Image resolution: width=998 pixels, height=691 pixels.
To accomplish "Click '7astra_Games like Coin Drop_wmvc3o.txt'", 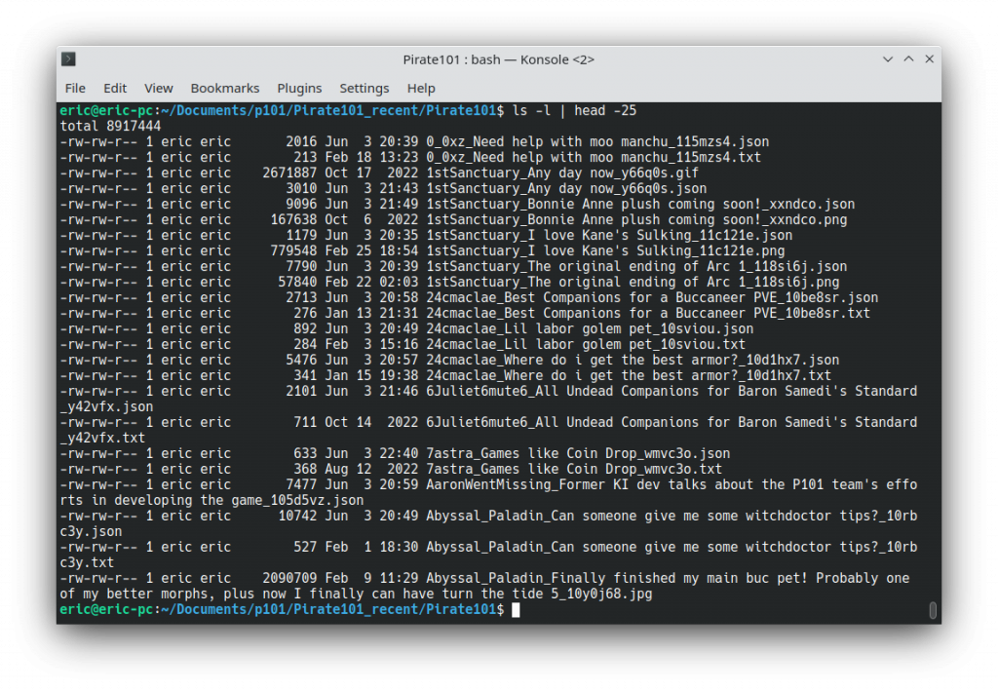I will click(574, 469).
